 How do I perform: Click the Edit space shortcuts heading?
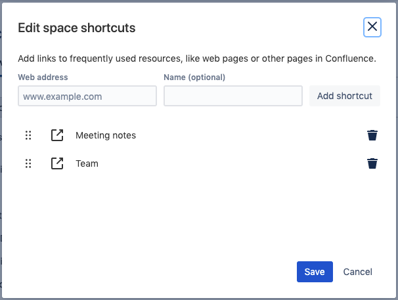tap(77, 28)
